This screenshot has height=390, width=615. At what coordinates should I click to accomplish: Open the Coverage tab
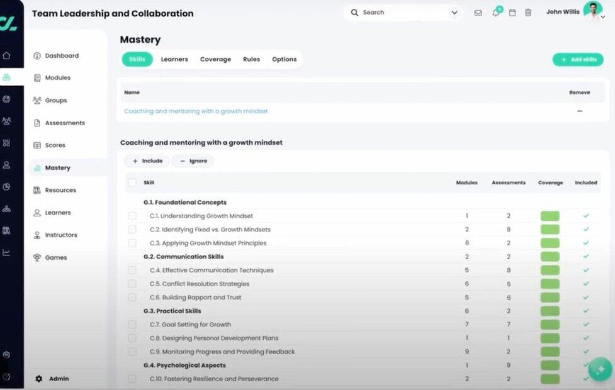click(215, 59)
